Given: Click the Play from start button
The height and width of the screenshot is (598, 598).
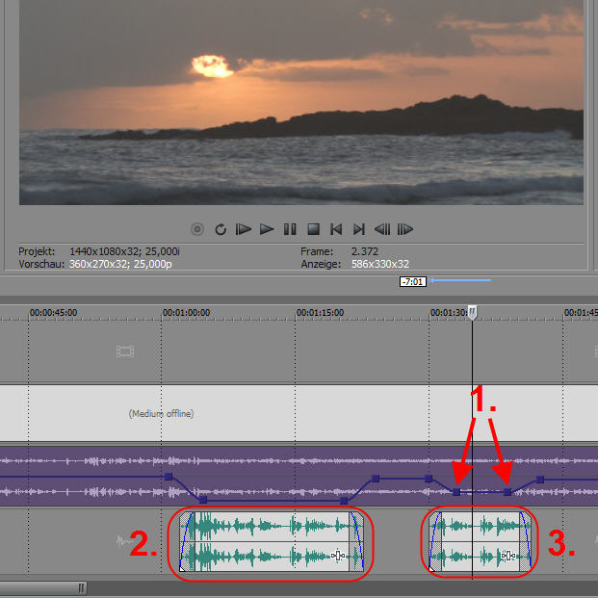Looking at the screenshot, I should click(244, 229).
